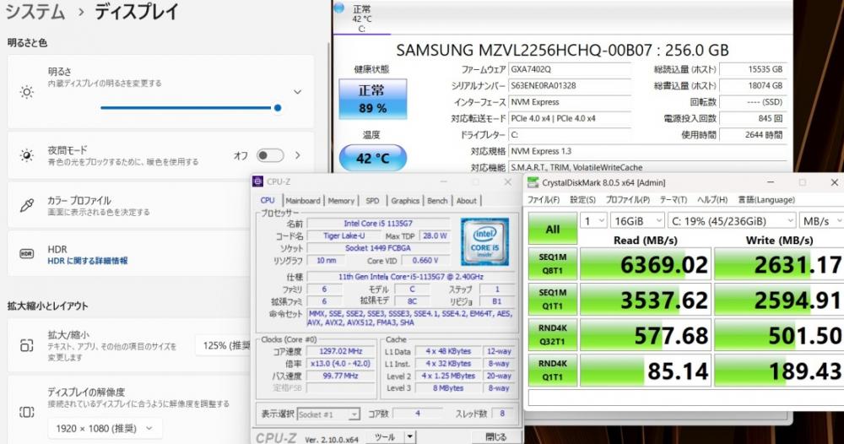Screen dimensions: 844x444
Task: Click the firmware field GXA7402Q
Action: tap(570, 69)
